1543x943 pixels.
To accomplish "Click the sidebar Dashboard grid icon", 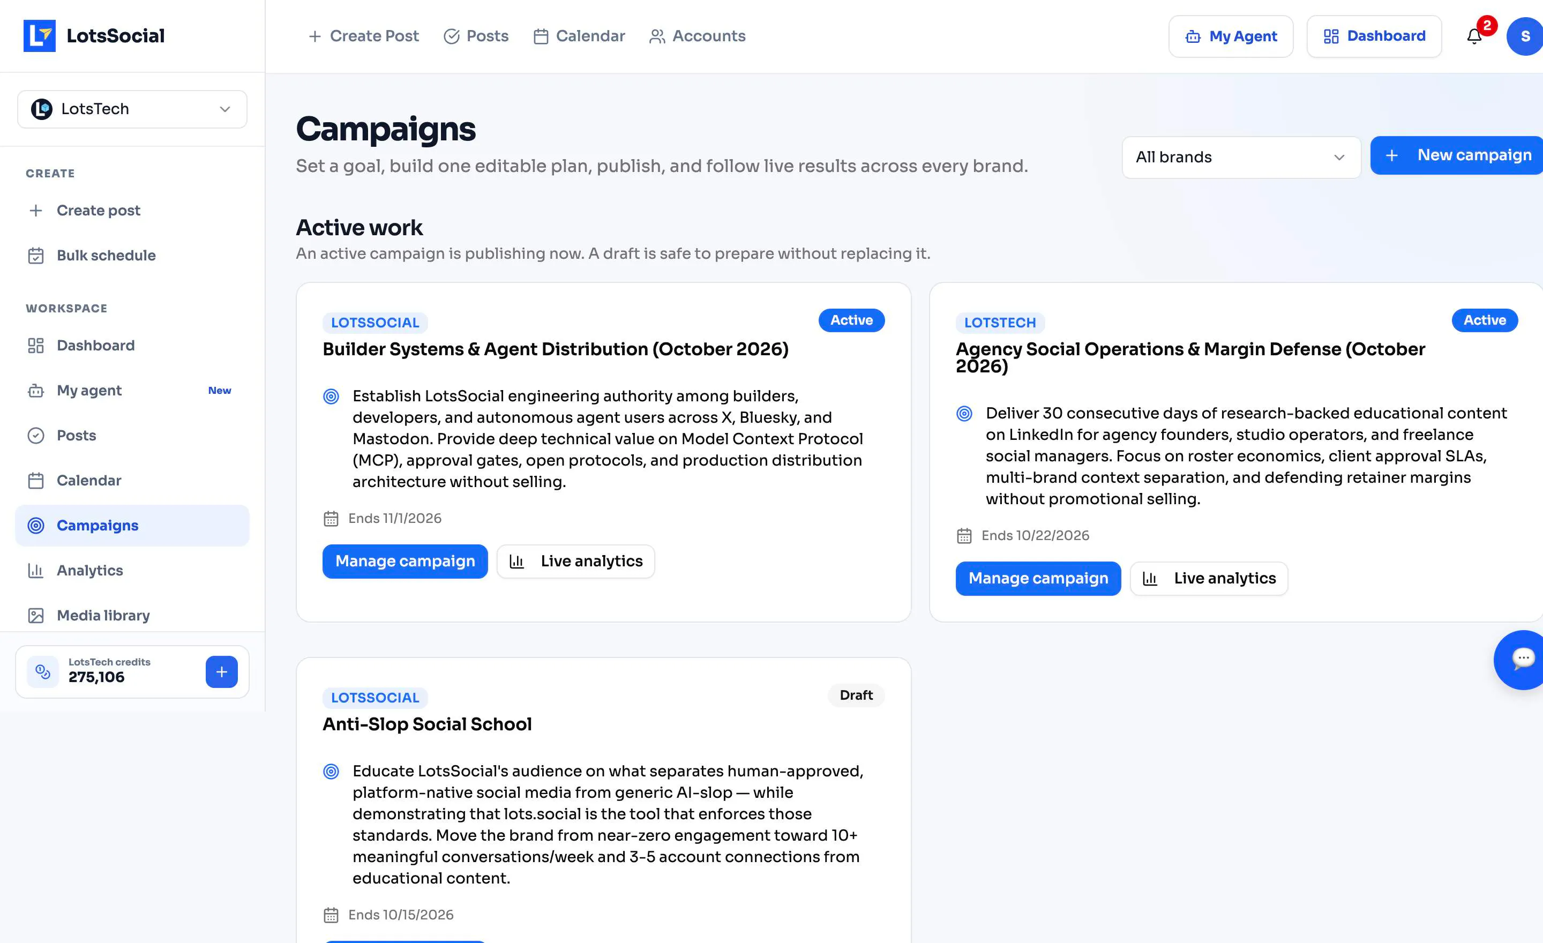I will click(x=36, y=346).
